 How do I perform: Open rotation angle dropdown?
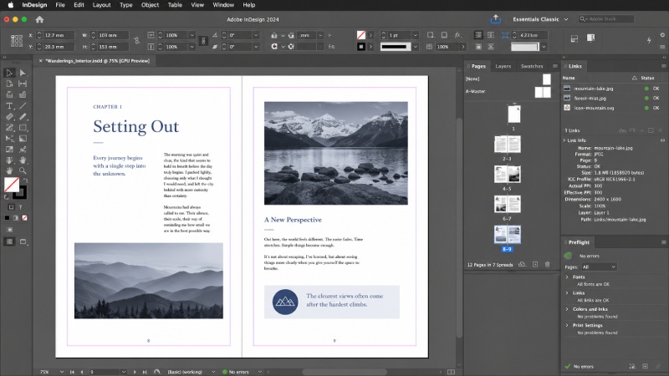pyautogui.click(x=256, y=35)
